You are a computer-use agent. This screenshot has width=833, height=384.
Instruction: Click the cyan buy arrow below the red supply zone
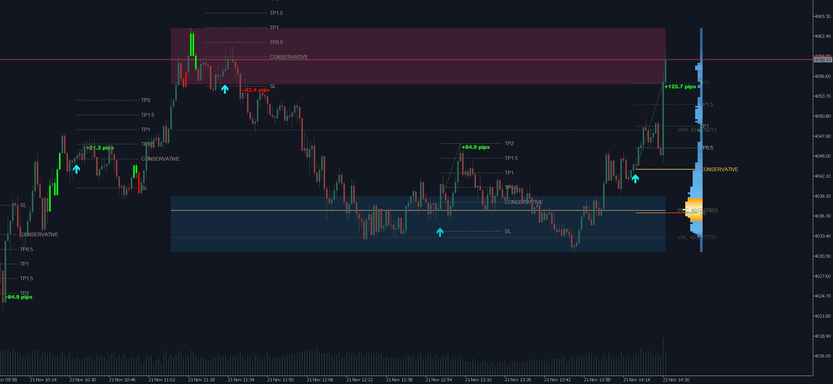click(225, 89)
